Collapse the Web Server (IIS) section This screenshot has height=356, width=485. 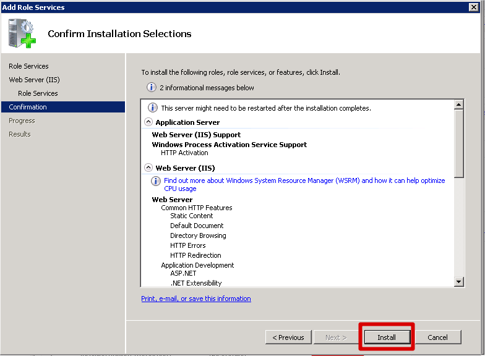[x=148, y=168]
